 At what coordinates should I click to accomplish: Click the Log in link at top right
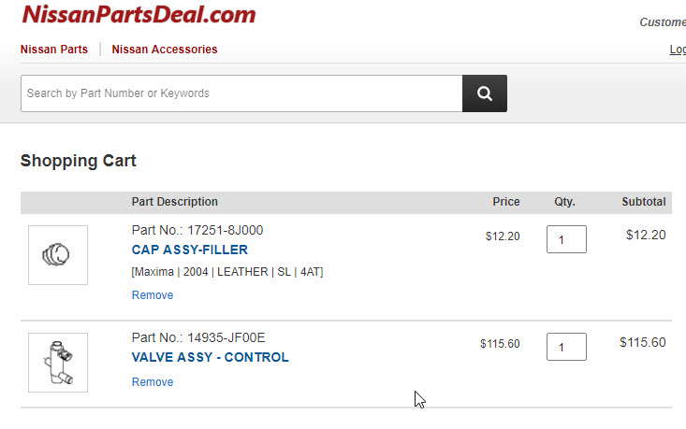click(x=678, y=50)
